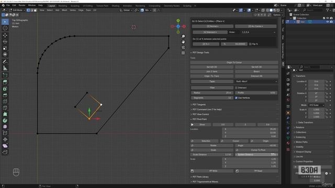The width and height of the screenshot is (335, 188).
Task: Enable face select mode
Action: pos(36,10)
